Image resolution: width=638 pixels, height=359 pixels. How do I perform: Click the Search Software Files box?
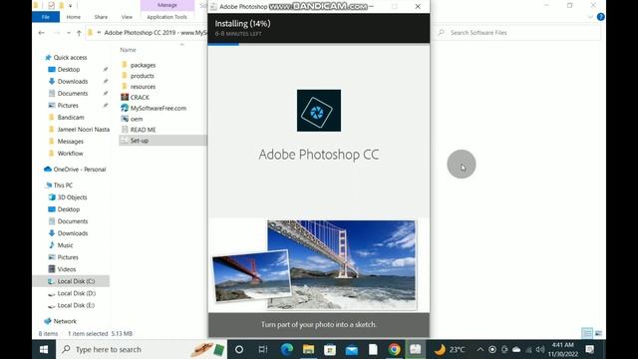coord(517,33)
